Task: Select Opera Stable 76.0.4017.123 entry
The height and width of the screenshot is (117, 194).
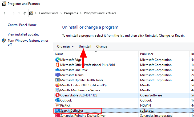Action: pos(79,95)
